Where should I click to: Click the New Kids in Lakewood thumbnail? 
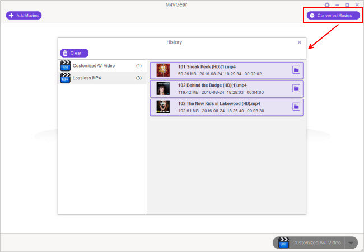163,107
